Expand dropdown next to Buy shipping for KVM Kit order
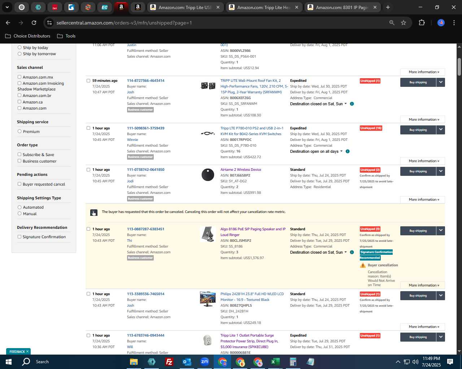 click(441, 130)
